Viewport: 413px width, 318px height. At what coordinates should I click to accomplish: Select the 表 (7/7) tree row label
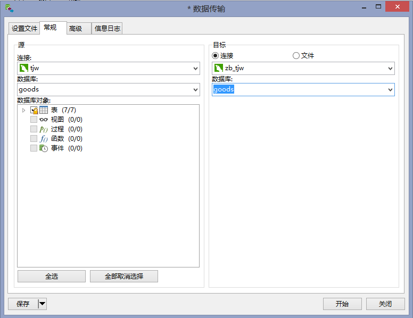tap(63, 110)
